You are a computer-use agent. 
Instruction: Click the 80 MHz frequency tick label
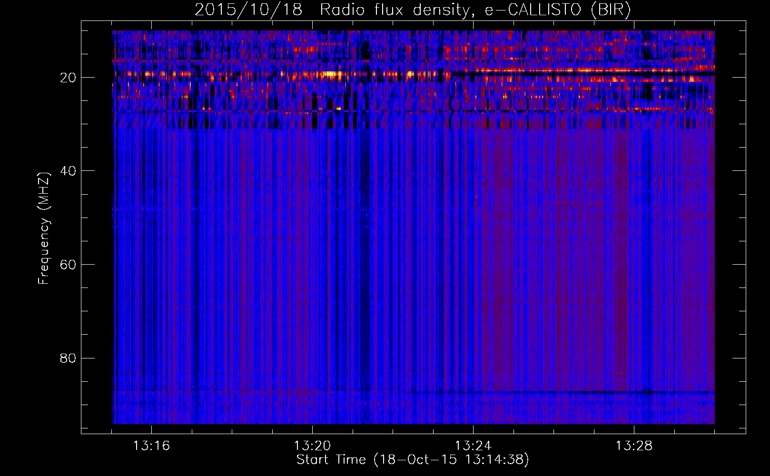click(69, 358)
